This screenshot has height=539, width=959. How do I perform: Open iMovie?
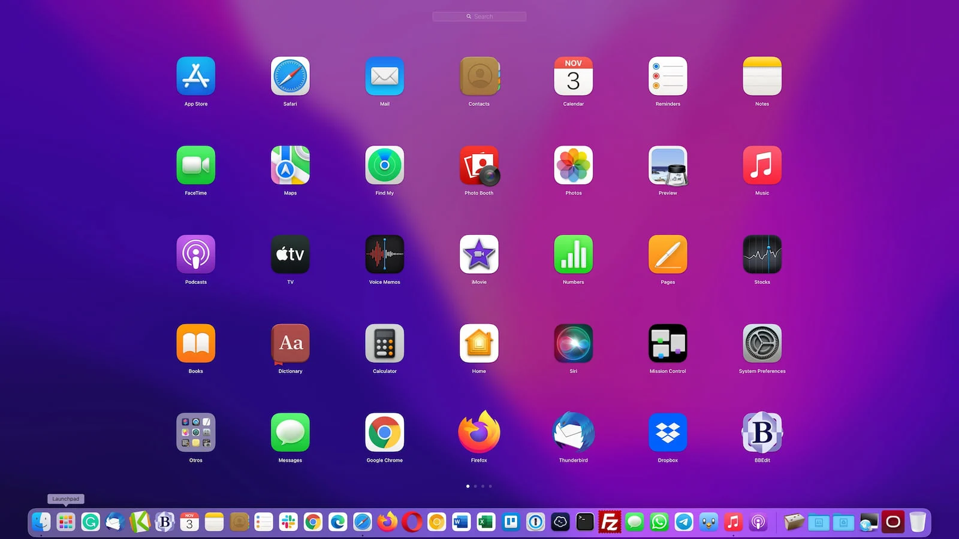479,255
